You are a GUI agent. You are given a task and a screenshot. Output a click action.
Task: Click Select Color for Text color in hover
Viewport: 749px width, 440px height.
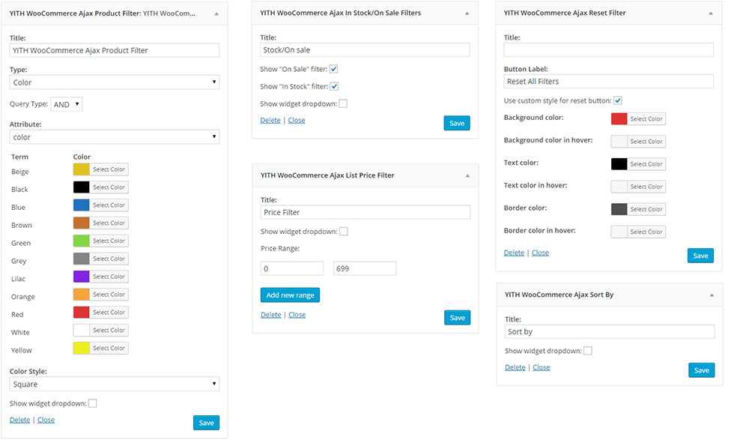[646, 187]
